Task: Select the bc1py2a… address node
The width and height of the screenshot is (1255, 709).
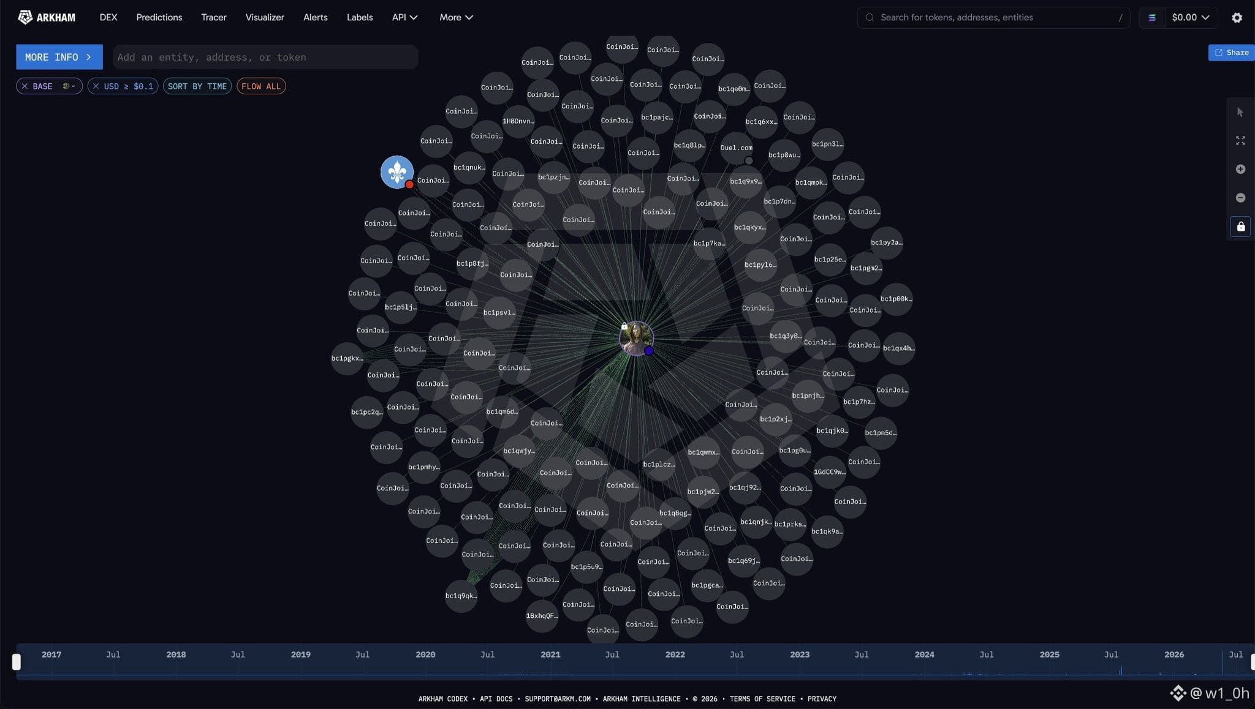Action: point(886,242)
